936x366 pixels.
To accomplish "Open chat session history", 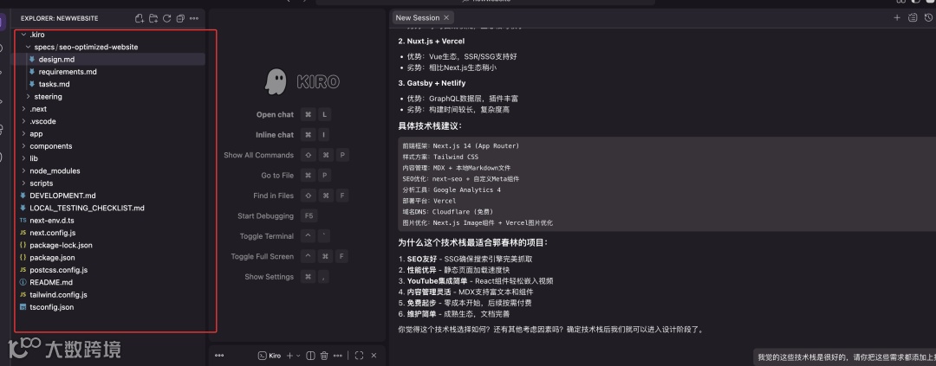I will [x=929, y=18].
